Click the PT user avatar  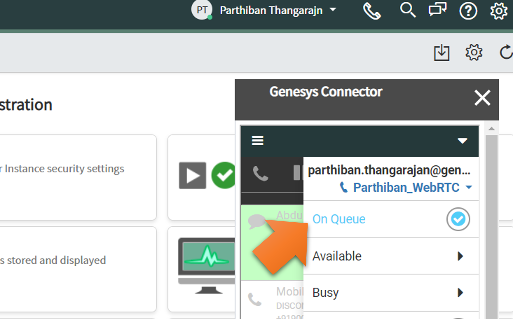click(x=202, y=10)
